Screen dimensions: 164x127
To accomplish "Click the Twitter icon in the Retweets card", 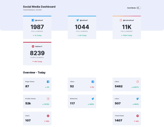I will coord(93,99).
